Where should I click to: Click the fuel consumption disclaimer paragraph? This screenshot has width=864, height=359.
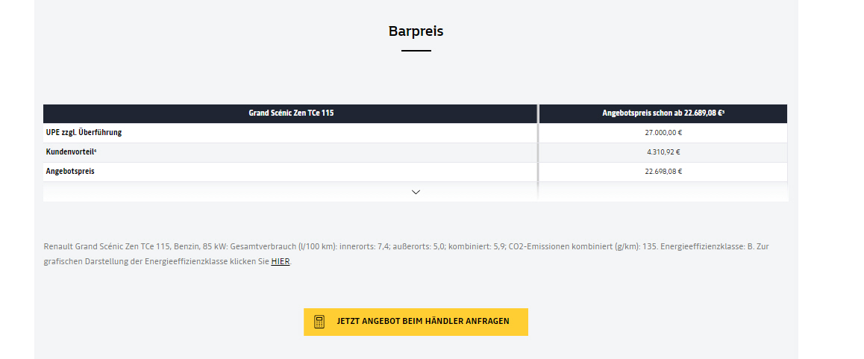coord(406,254)
